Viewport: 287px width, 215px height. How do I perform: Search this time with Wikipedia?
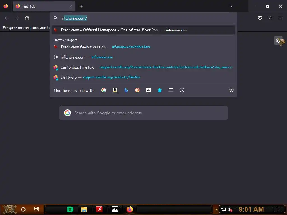pos(149,90)
